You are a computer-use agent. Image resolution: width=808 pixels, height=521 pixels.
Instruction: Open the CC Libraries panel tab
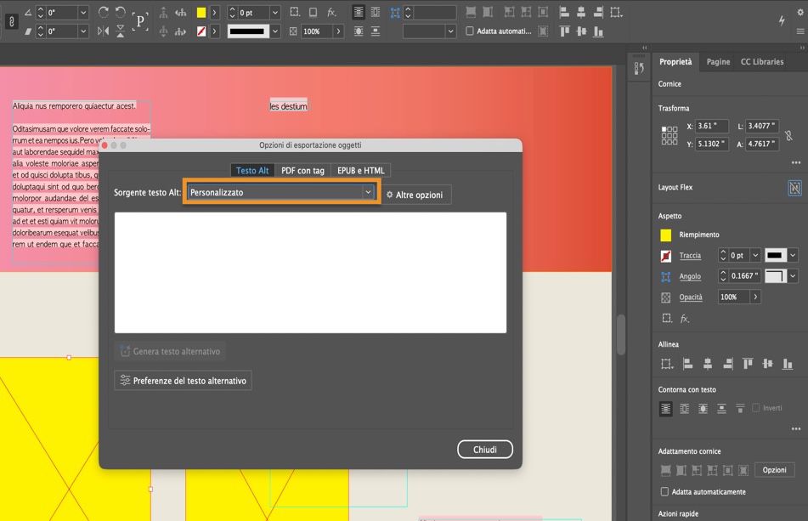(x=762, y=61)
